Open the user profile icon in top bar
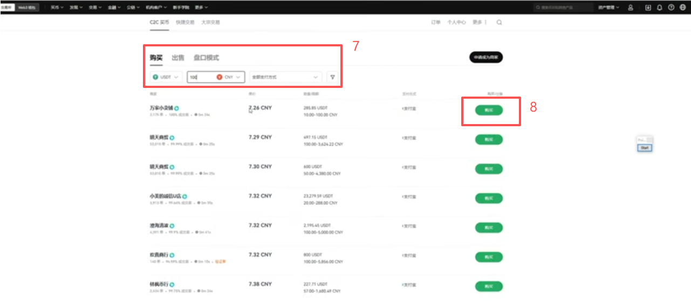This screenshot has width=691, height=301. point(631,8)
